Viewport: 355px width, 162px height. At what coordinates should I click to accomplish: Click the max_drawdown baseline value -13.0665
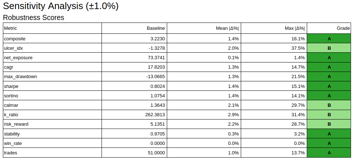(155, 77)
